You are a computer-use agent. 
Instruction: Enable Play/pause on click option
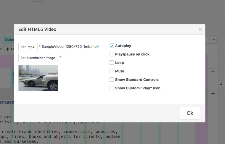(x=112, y=54)
